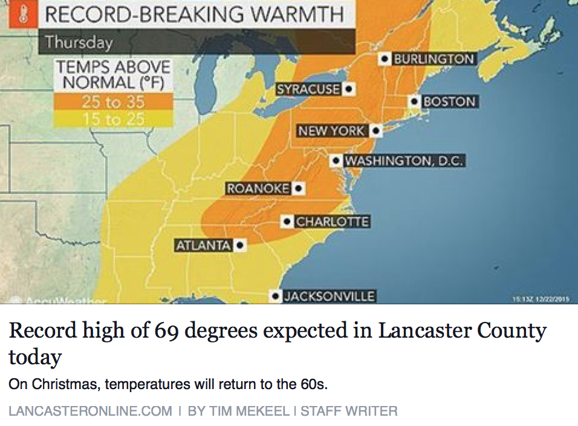Image resolution: width=578 pixels, height=426 pixels.
Task: Click the Tim Mekeel author byline
Action: [x=240, y=411]
